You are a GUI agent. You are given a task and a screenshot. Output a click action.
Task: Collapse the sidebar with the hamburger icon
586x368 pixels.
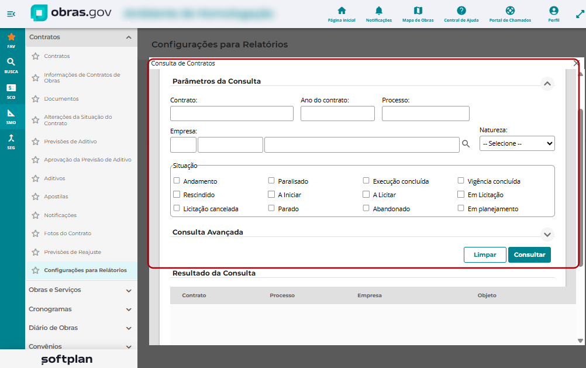(x=11, y=14)
